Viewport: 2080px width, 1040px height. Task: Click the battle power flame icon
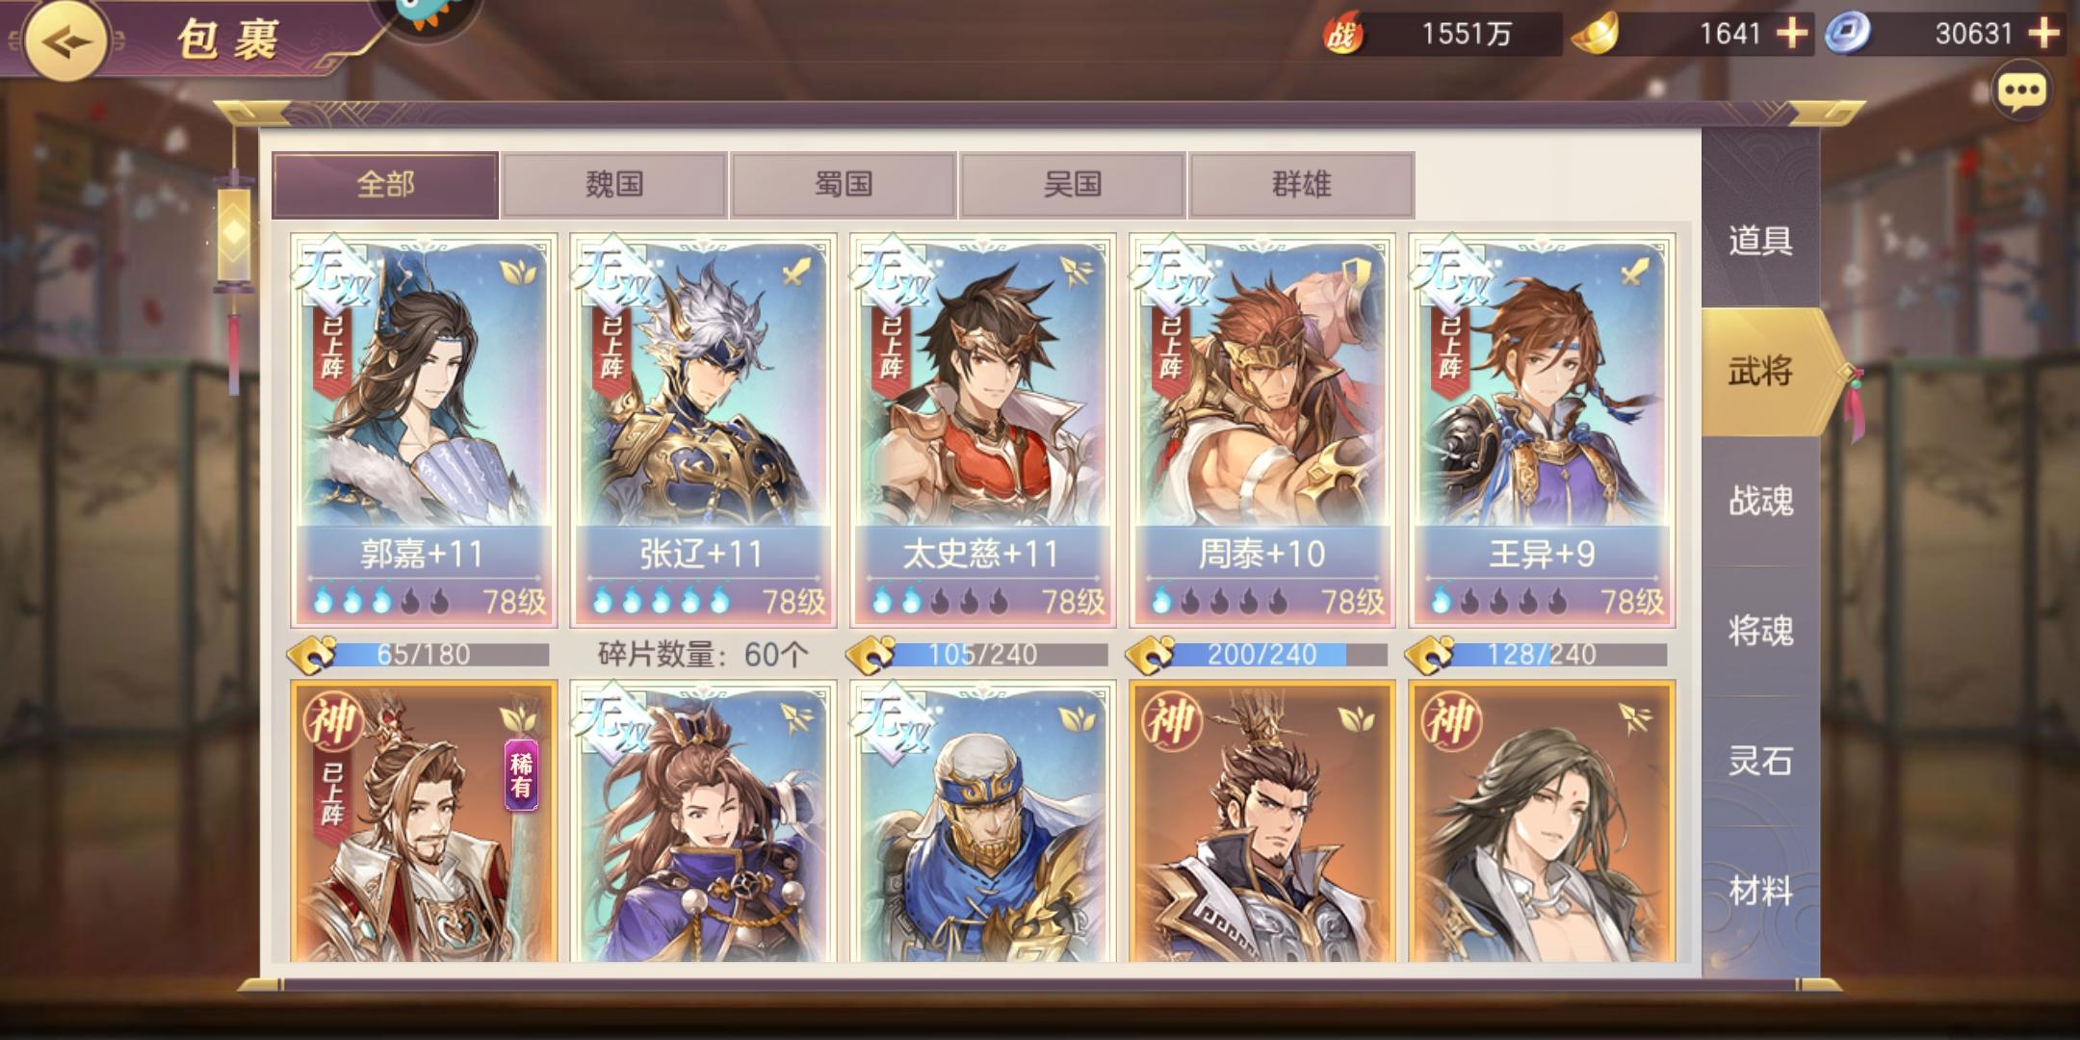coord(1341,35)
